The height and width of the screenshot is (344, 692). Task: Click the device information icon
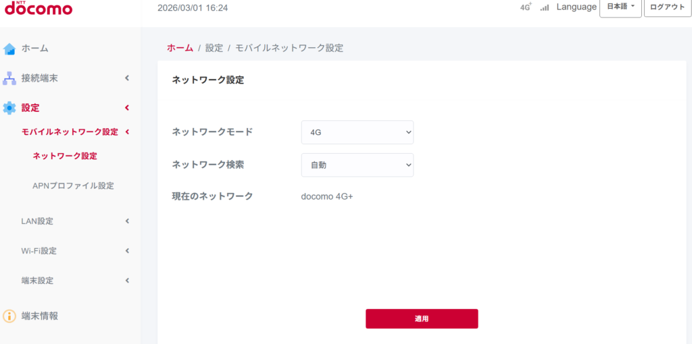click(9, 316)
